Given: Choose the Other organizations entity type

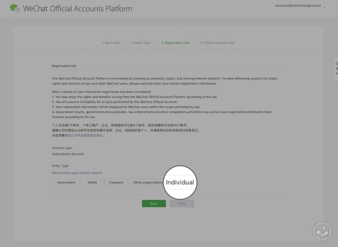Looking at the screenshot, I should pos(148,182).
